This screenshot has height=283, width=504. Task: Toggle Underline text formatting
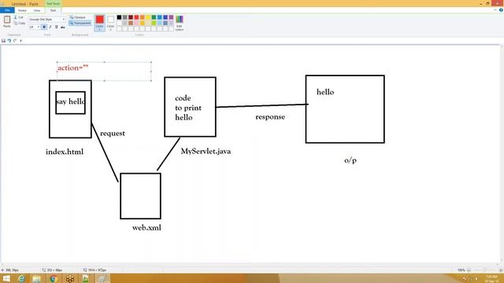pyautogui.click(x=56, y=27)
